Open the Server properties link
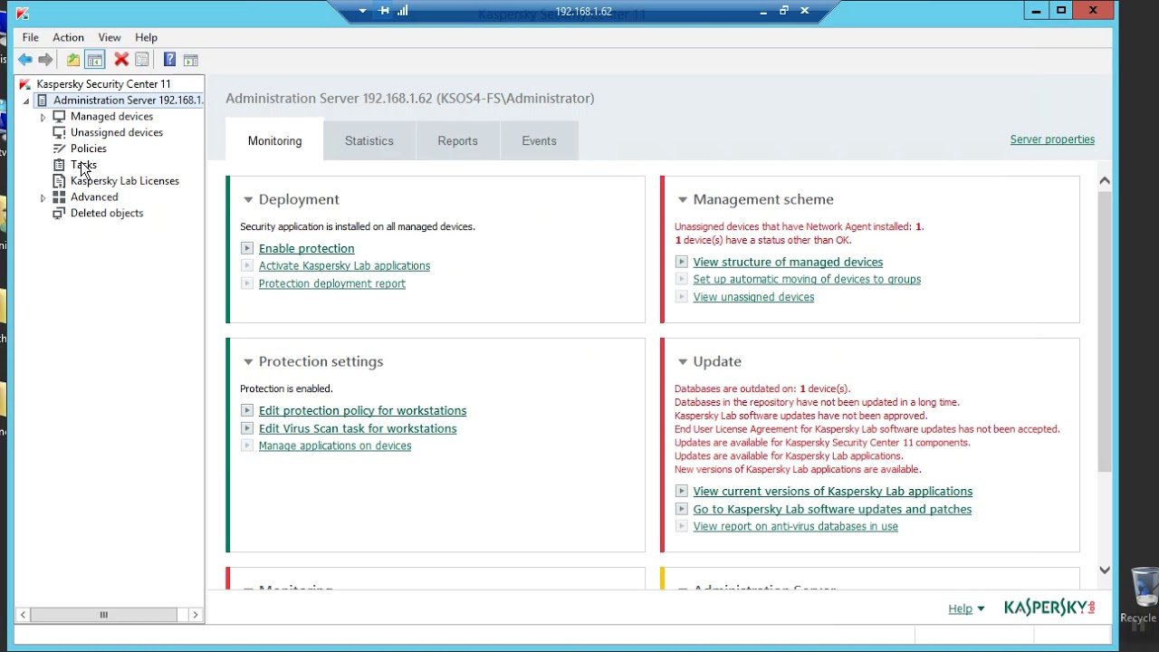 pyautogui.click(x=1052, y=139)
